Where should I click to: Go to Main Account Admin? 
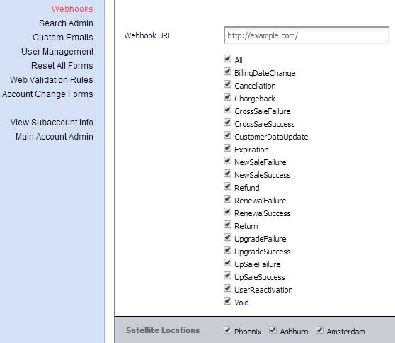[55, 137]
